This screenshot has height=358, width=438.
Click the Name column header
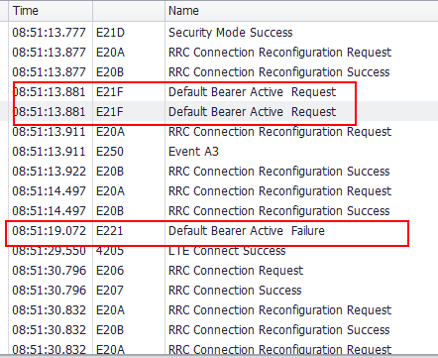[x=301, y=11]
